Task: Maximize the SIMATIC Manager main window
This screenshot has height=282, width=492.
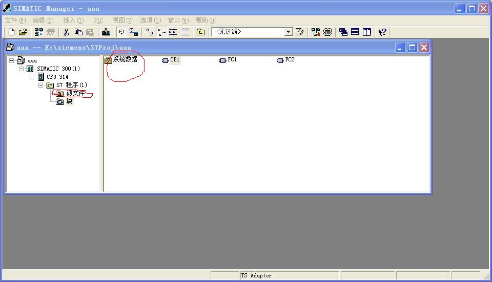Action: 471,9
